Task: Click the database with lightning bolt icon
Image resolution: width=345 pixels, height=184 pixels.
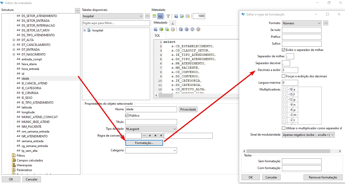Action: [188, 16]
